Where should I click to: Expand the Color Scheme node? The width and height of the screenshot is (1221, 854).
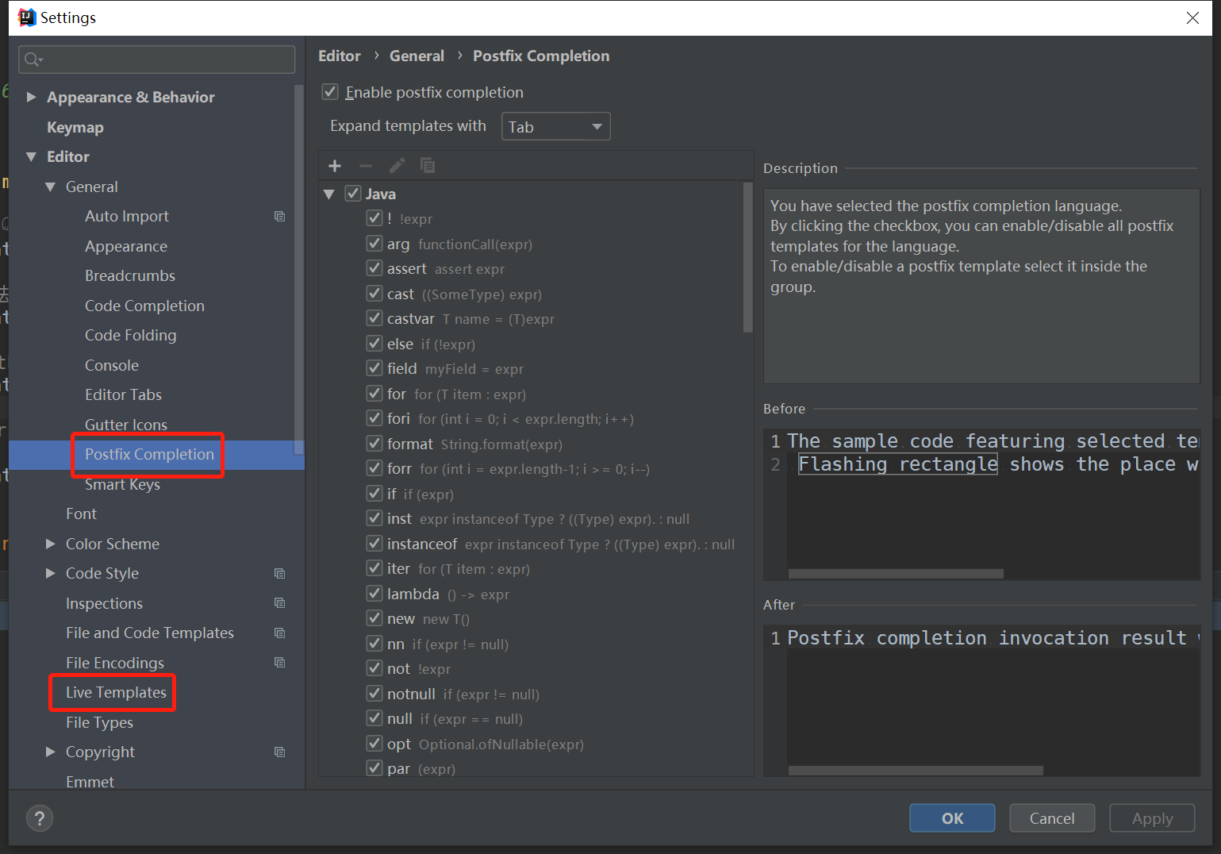(x=50, y=544)
